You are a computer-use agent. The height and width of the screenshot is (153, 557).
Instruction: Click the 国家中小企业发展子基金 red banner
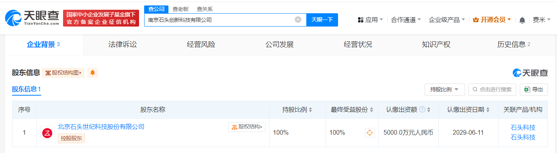(x=101, y=18)
